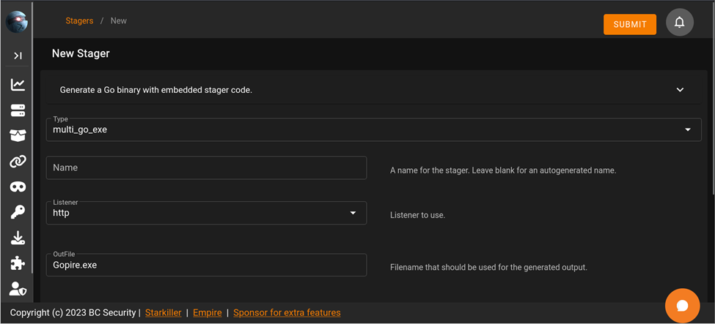Expand the sidebar navigation arrow
The width and height of the screenshot is (715, 324).
18,56
